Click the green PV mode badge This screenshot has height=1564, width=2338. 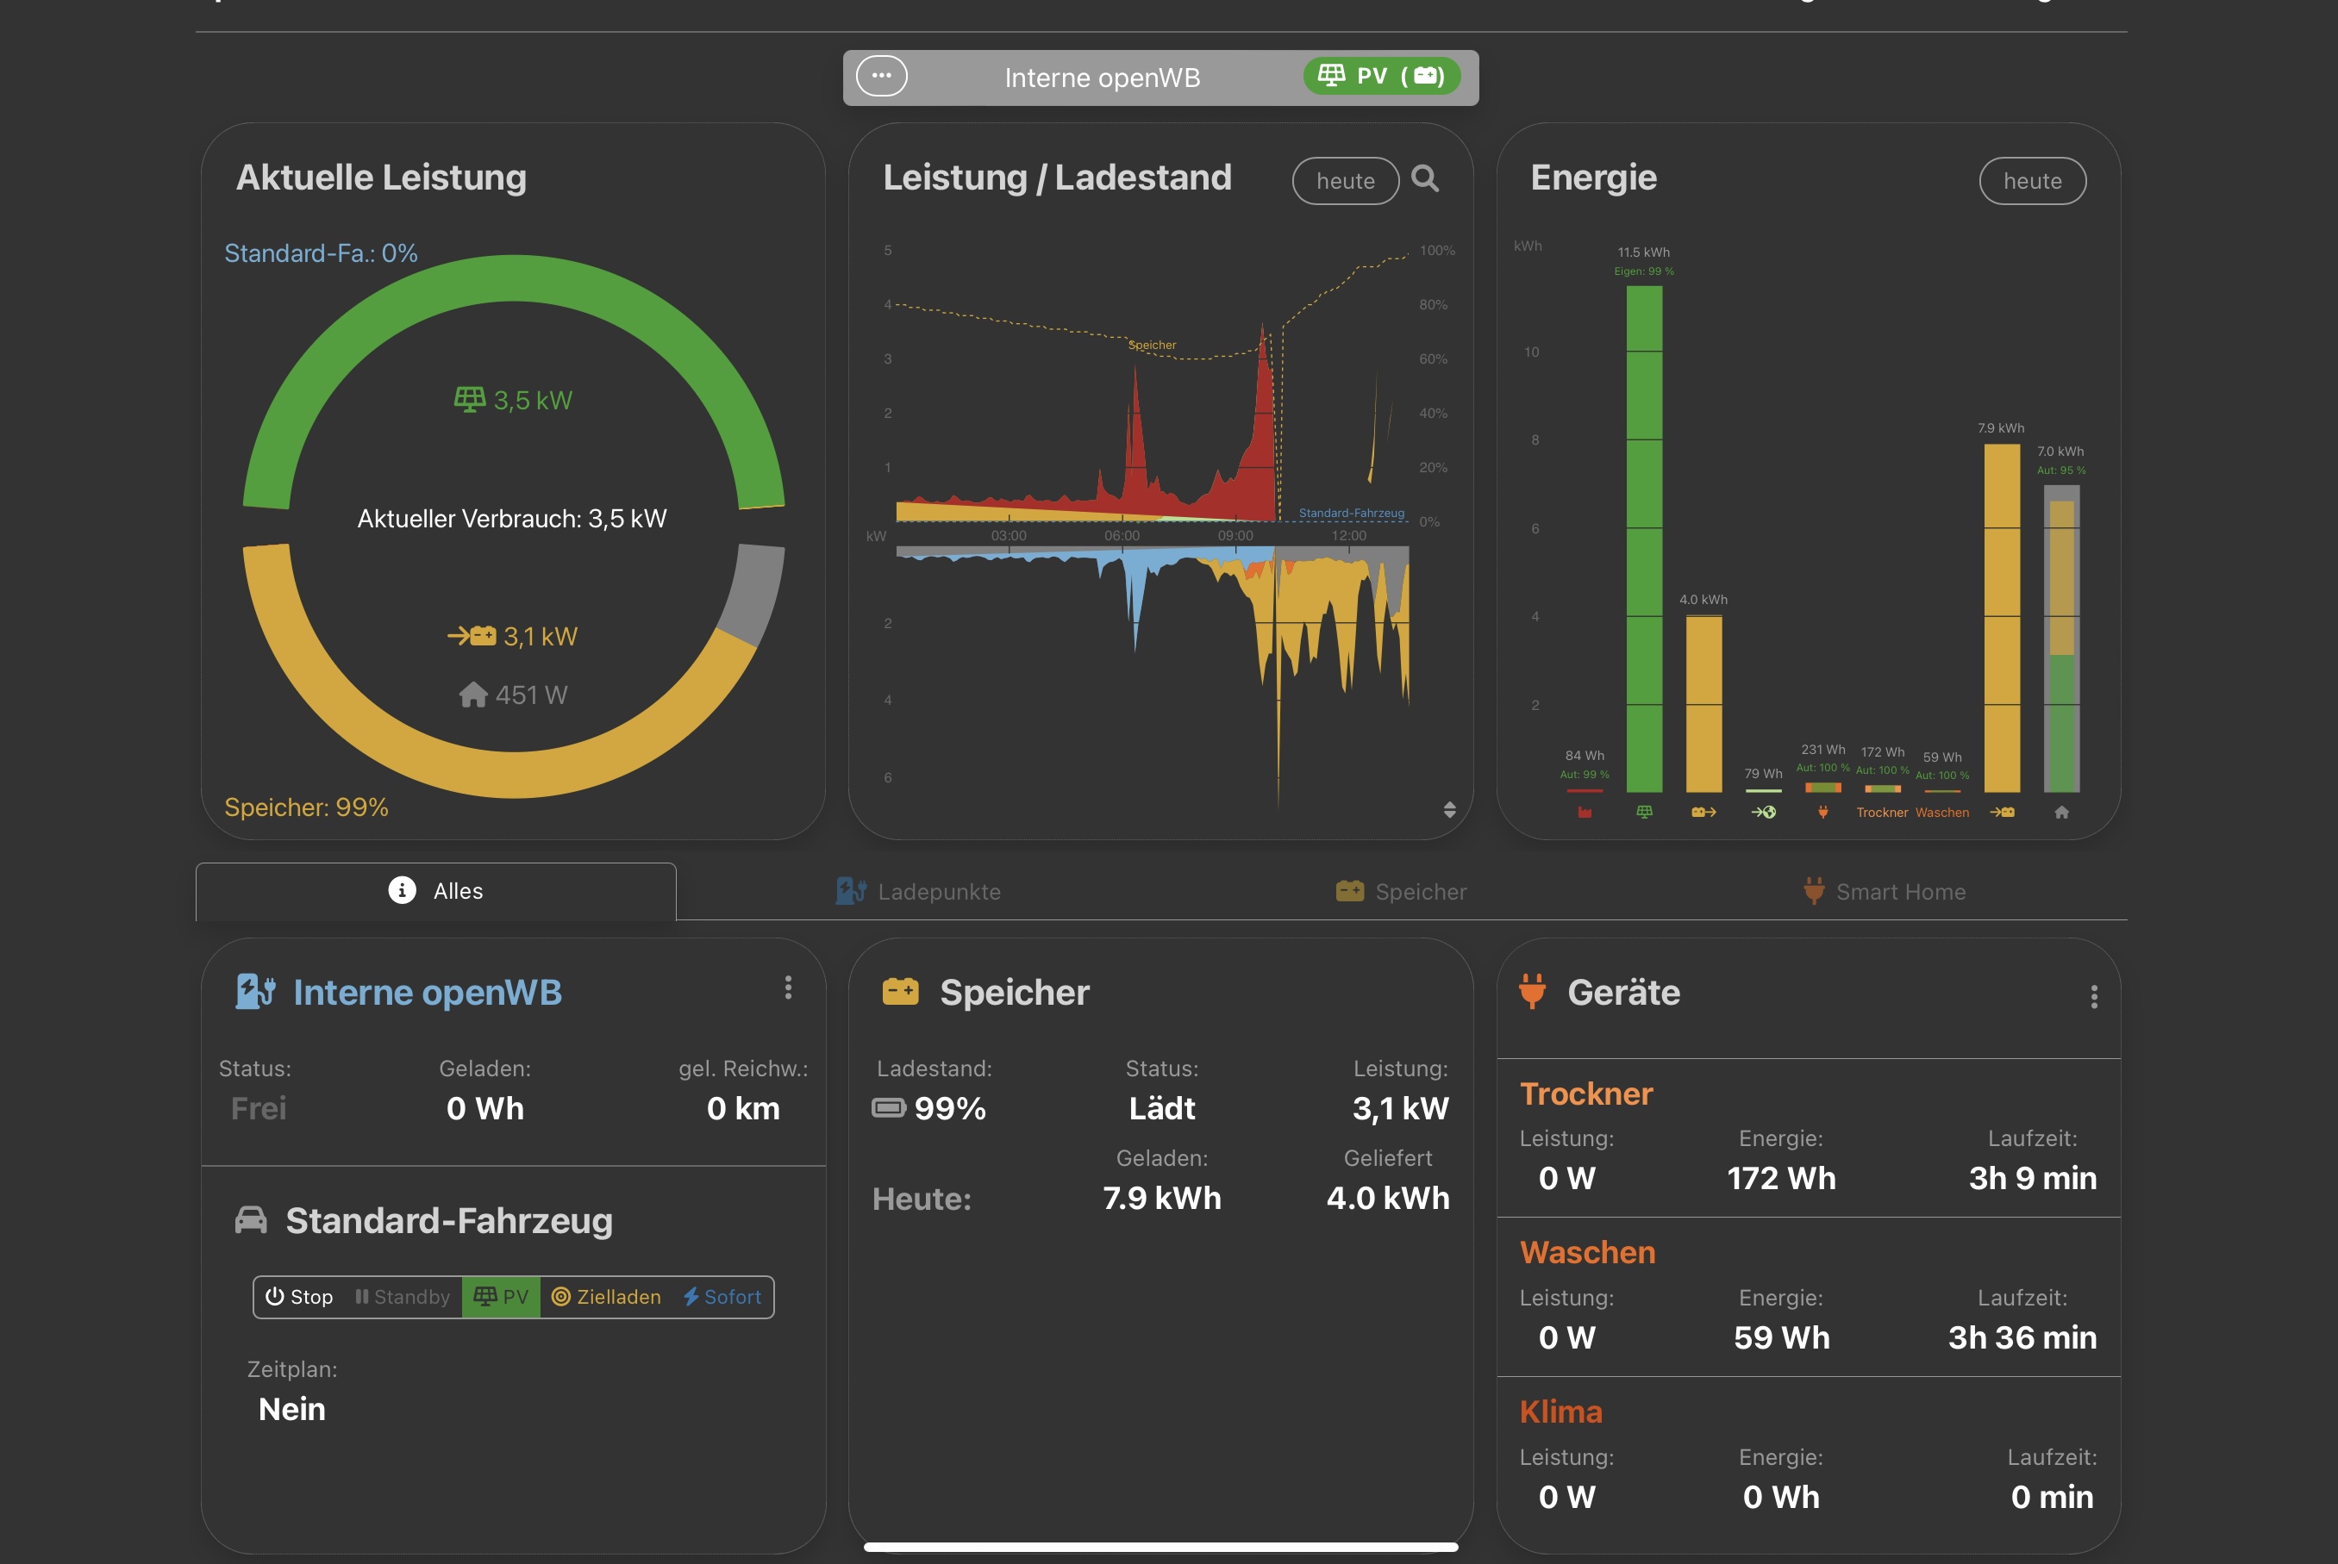click(1381, 76)
